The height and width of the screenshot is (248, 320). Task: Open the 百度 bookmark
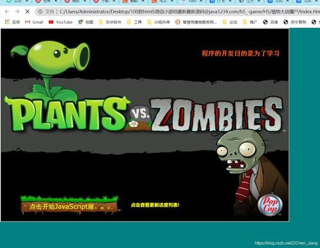click(x=271, y=22)
